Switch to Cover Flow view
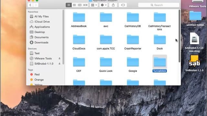207x116 pixels. tap(85, 5)
